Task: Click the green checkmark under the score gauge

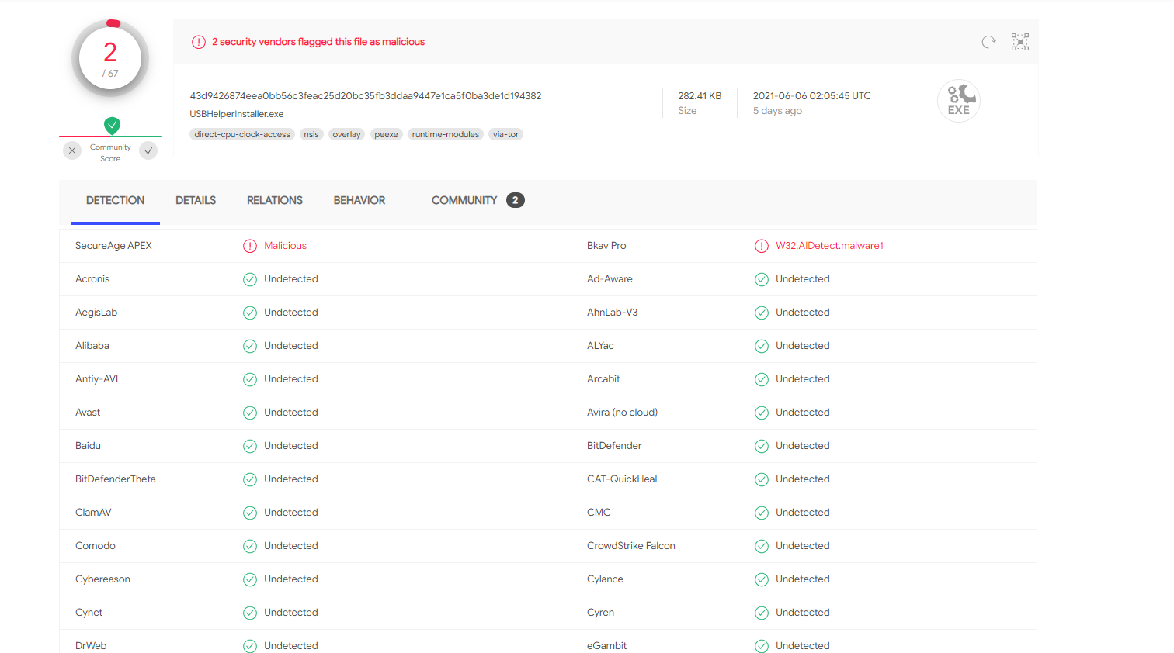Action: (x=111, y=125)
